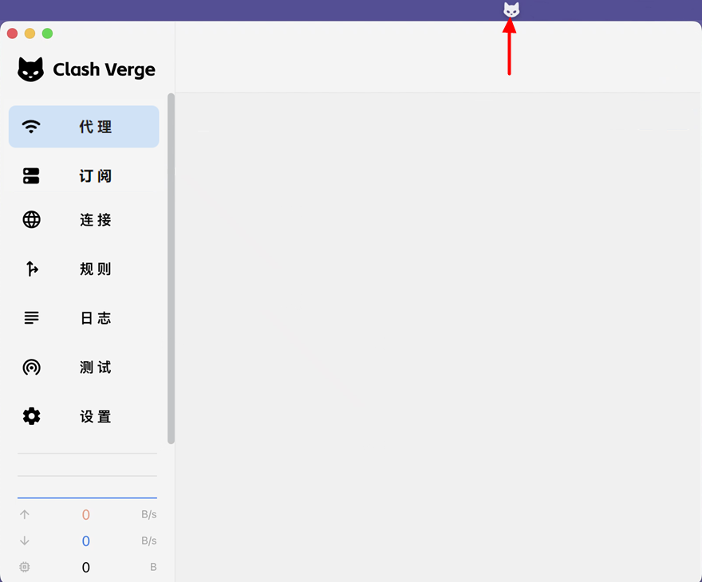Click the download arrow traffic icon

25,541
